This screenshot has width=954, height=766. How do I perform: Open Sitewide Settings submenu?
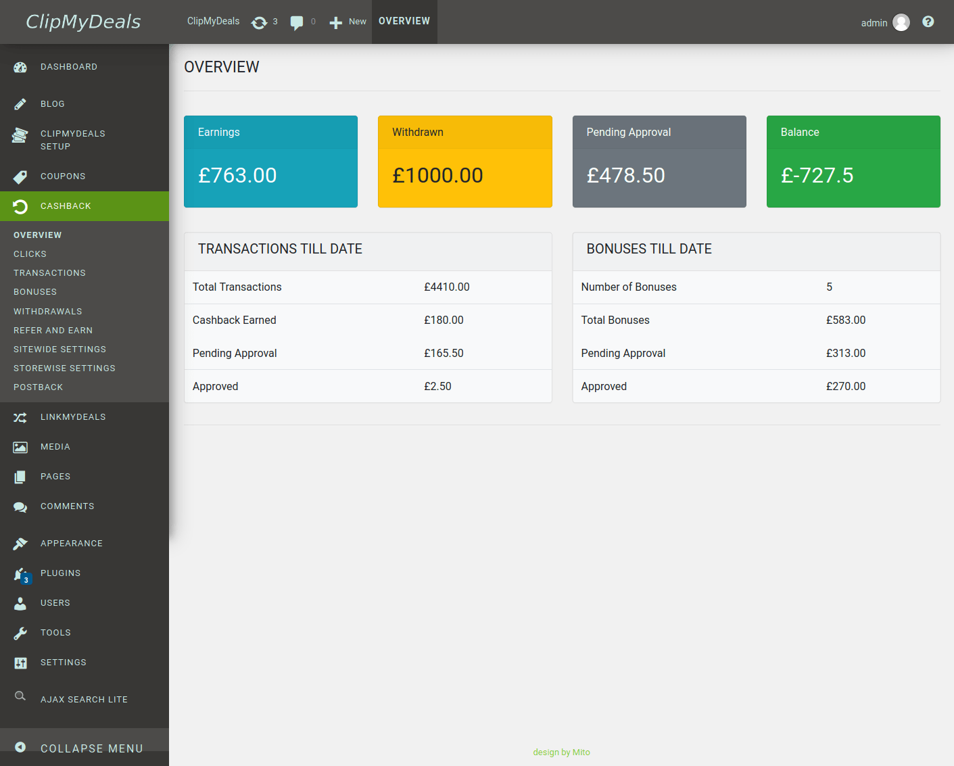pos(60,350)
